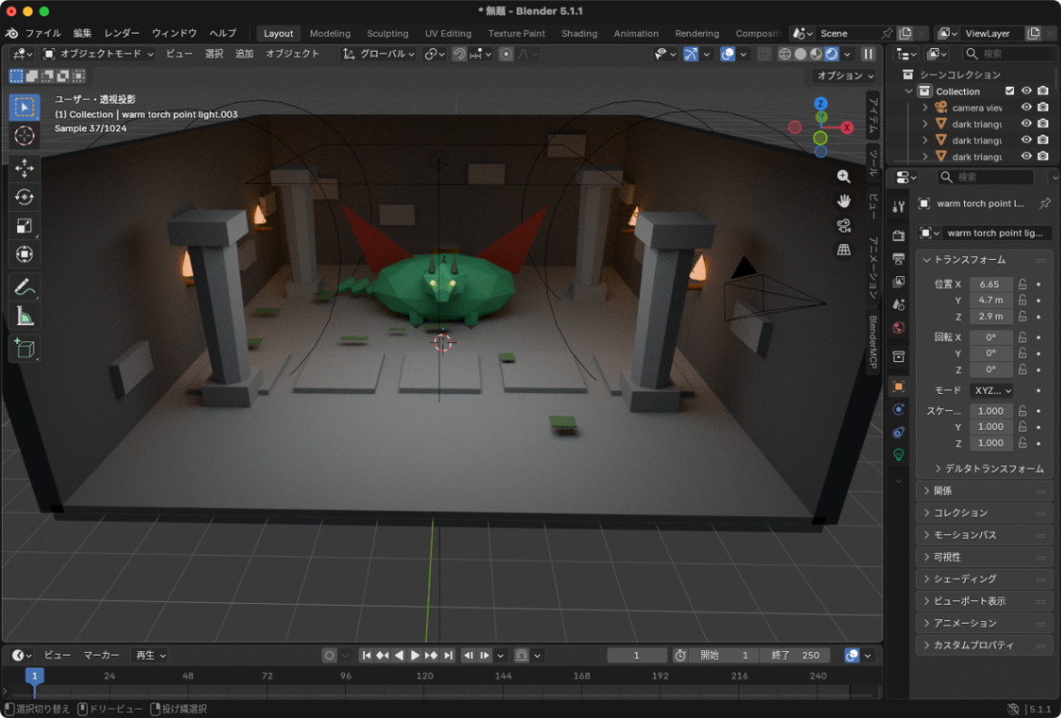Open the View Layer properties tab

point(899,282)
